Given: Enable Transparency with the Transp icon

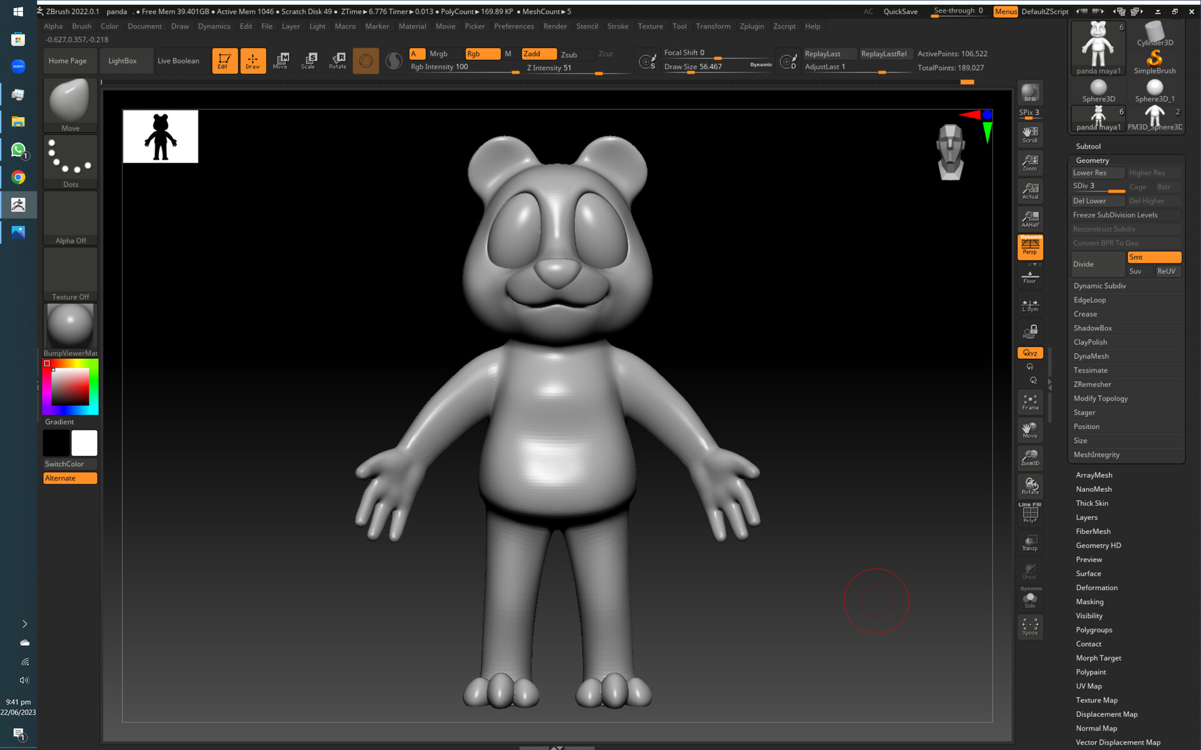Looking at the screenshot, I should tap(1030, 542).
